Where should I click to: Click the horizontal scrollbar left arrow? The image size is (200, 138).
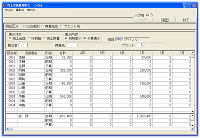point(8,129)
